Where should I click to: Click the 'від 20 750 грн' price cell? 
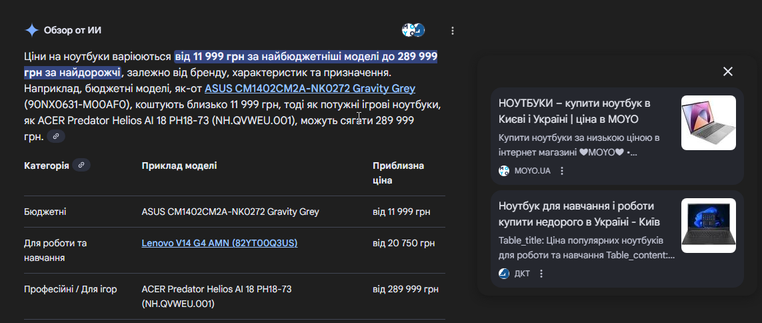404,243
